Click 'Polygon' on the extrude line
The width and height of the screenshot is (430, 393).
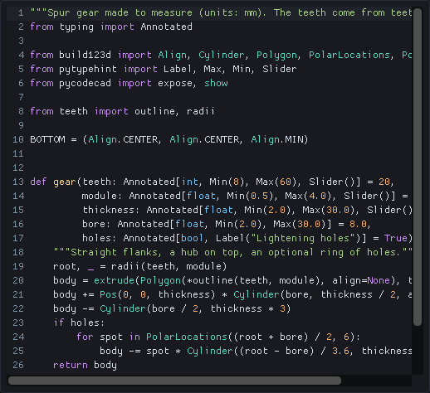[x=160, y=280]
